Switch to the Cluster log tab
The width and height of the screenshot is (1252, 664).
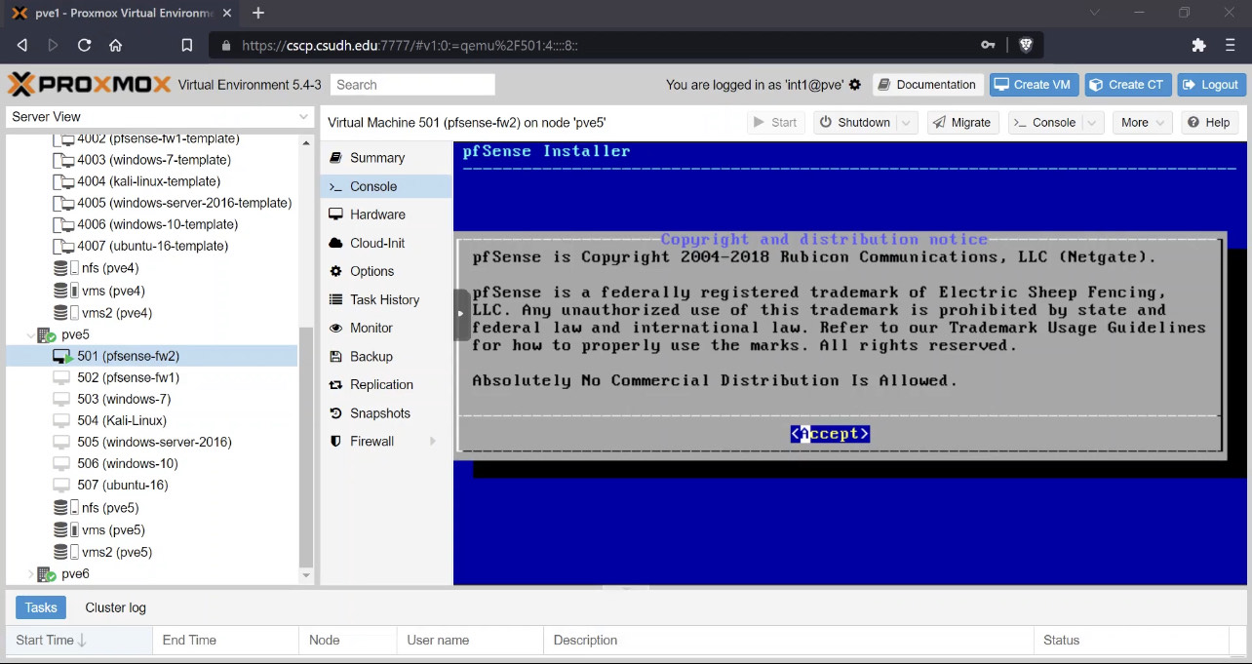tap(115, 607)
